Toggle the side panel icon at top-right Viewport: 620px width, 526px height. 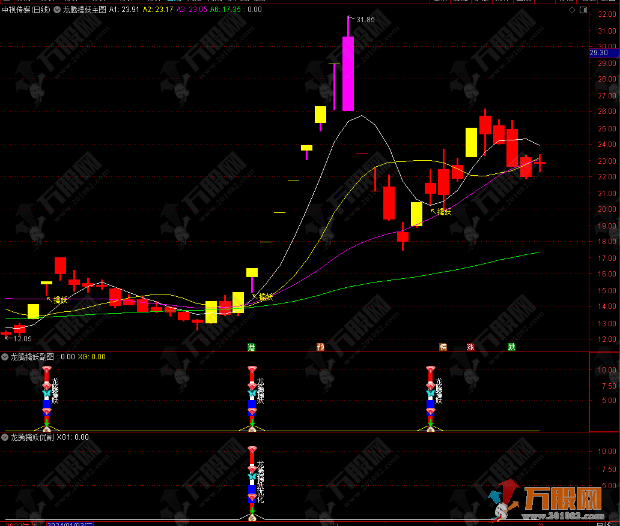[x=583, y=10]
